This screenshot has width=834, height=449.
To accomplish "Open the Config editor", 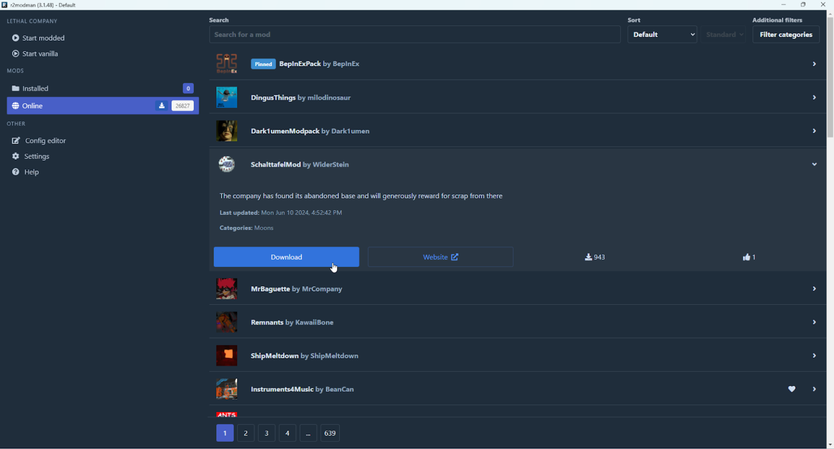I will [39, 141].
